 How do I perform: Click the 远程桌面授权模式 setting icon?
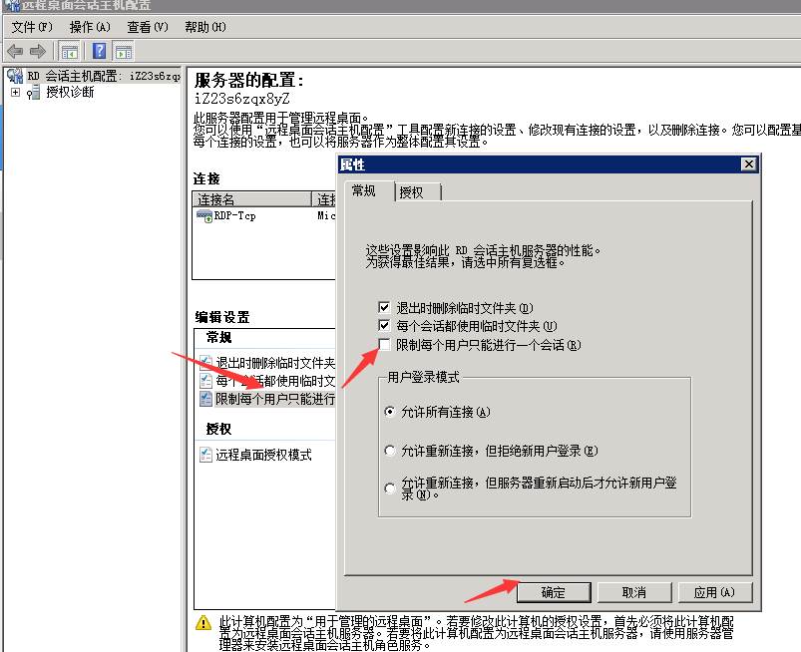[206, 455]
